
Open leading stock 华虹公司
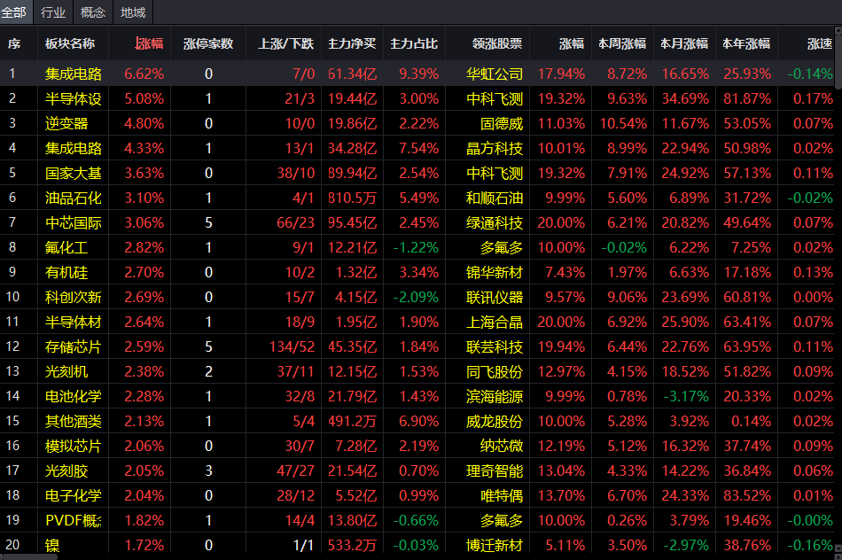point(495,74)
